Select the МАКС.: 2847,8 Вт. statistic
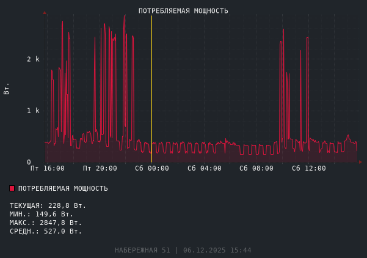This screenshot has height=258, width=367. coord(46,223)
